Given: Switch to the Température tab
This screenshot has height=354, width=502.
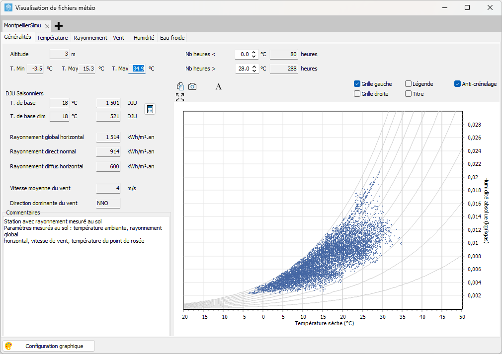Looking at the screenshot, I should 52,38.
